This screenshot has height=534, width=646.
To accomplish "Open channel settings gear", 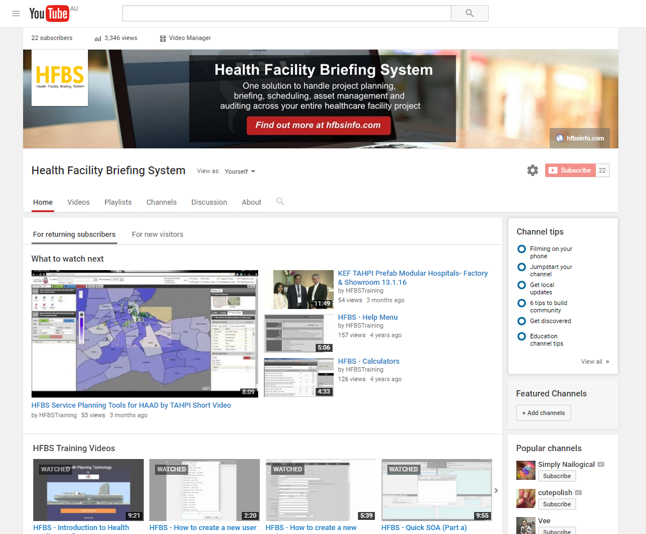I will (533, 170).
